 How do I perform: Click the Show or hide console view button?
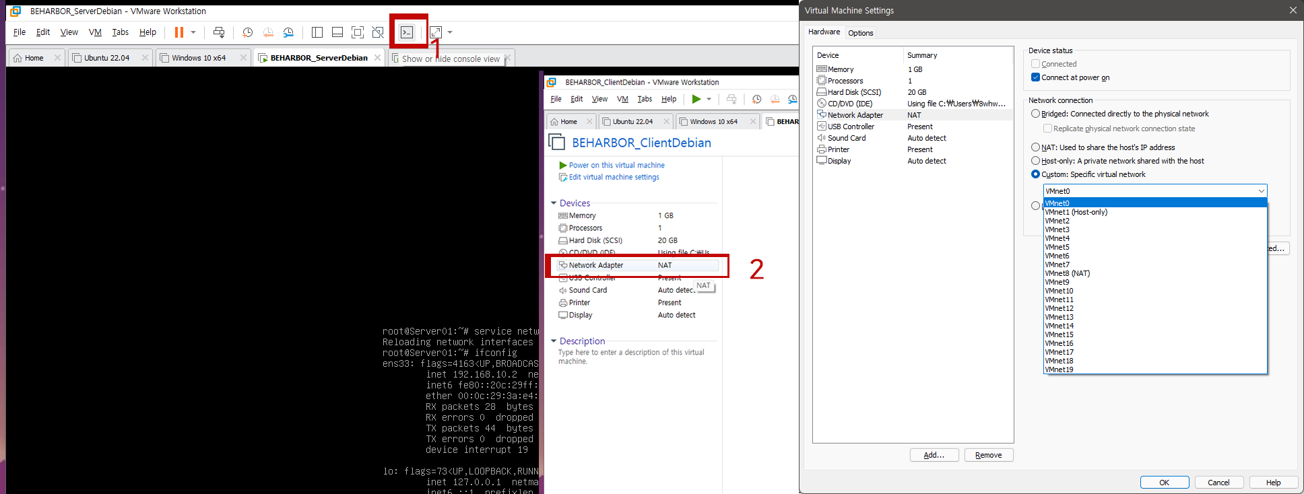[407, 32]
